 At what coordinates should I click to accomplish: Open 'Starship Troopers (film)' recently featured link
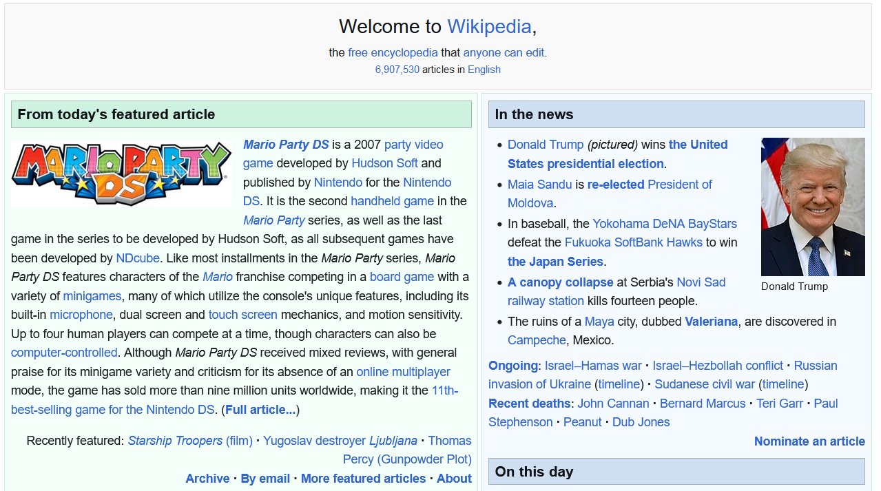pos(190,441)
